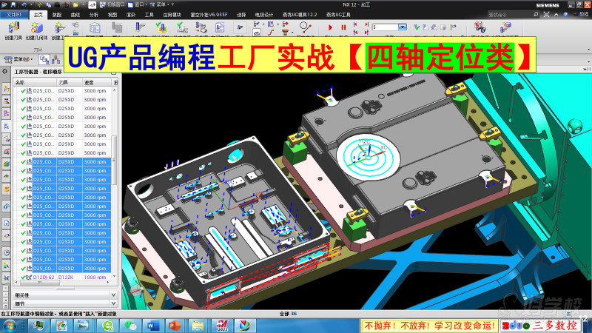The height and width of the screenshot is (333, 592).
Task: Switch to the 曲线 ribbon tab
Action: point(75,14)
